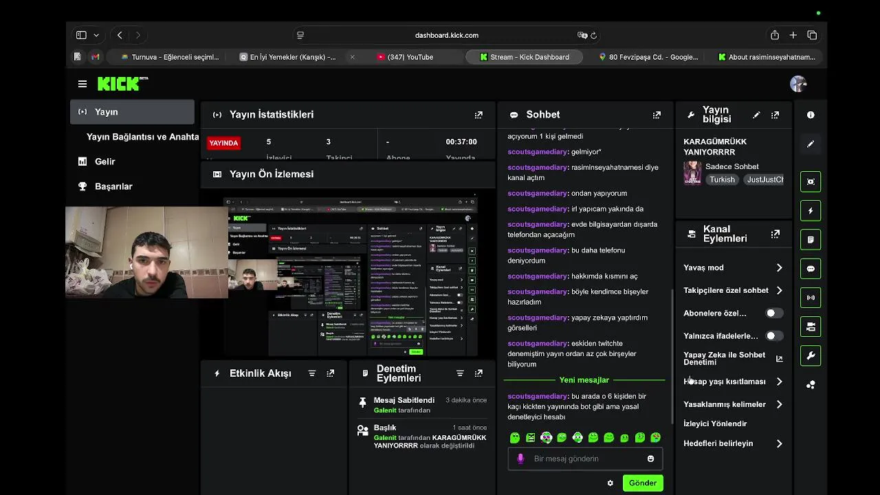Toggle stream preview widget in right sidebar
The width and height of the screenshot is (880, 495).
[x=811, y=181]
